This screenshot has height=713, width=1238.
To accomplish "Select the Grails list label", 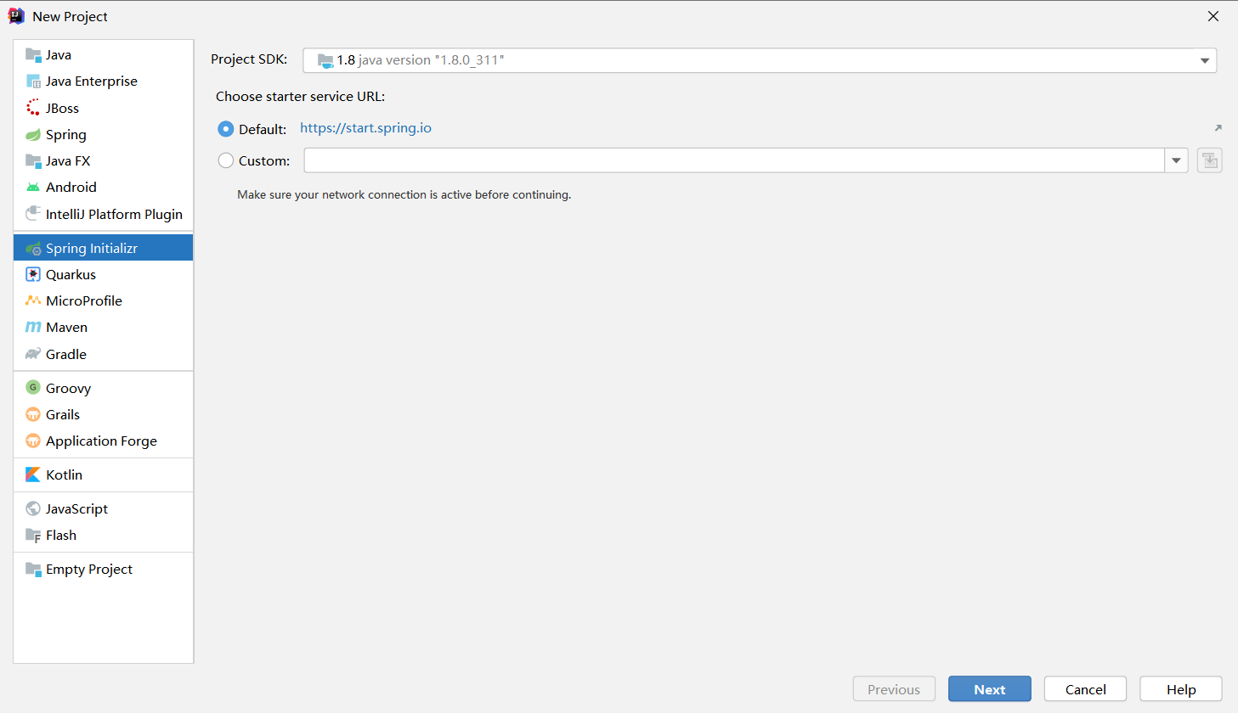I will click(63, 414).
